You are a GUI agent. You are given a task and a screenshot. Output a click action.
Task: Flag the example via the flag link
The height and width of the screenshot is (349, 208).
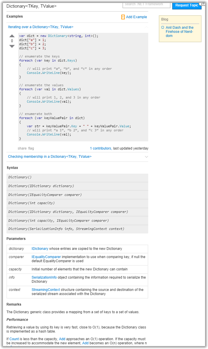pyautogui.click(x=31, y=148)
